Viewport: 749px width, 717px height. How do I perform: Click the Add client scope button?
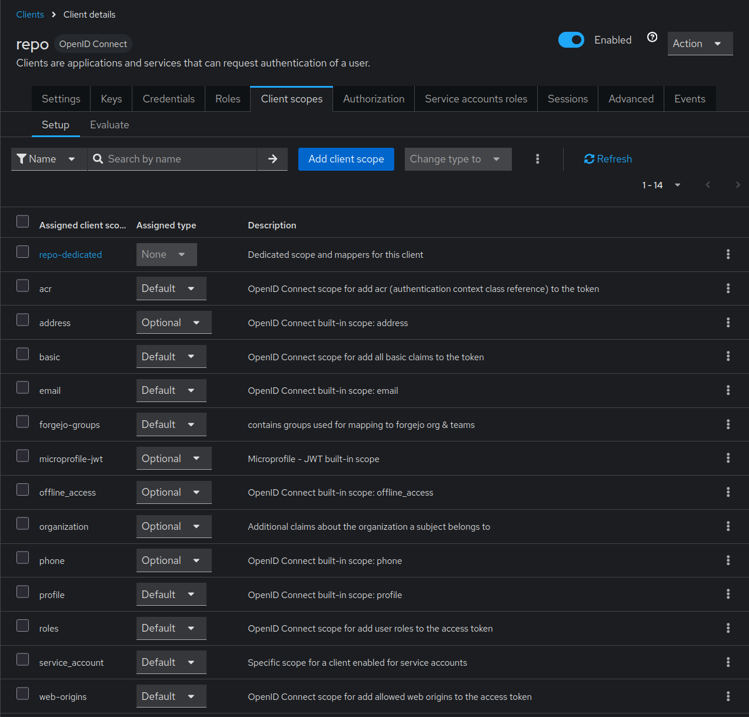[x=346, y=159]
